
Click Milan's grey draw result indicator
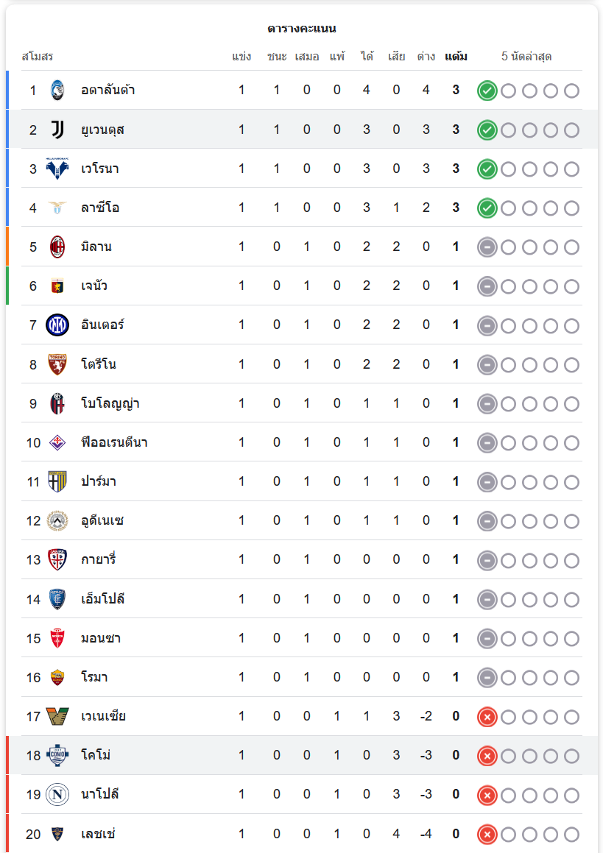(x=487, y=247)
